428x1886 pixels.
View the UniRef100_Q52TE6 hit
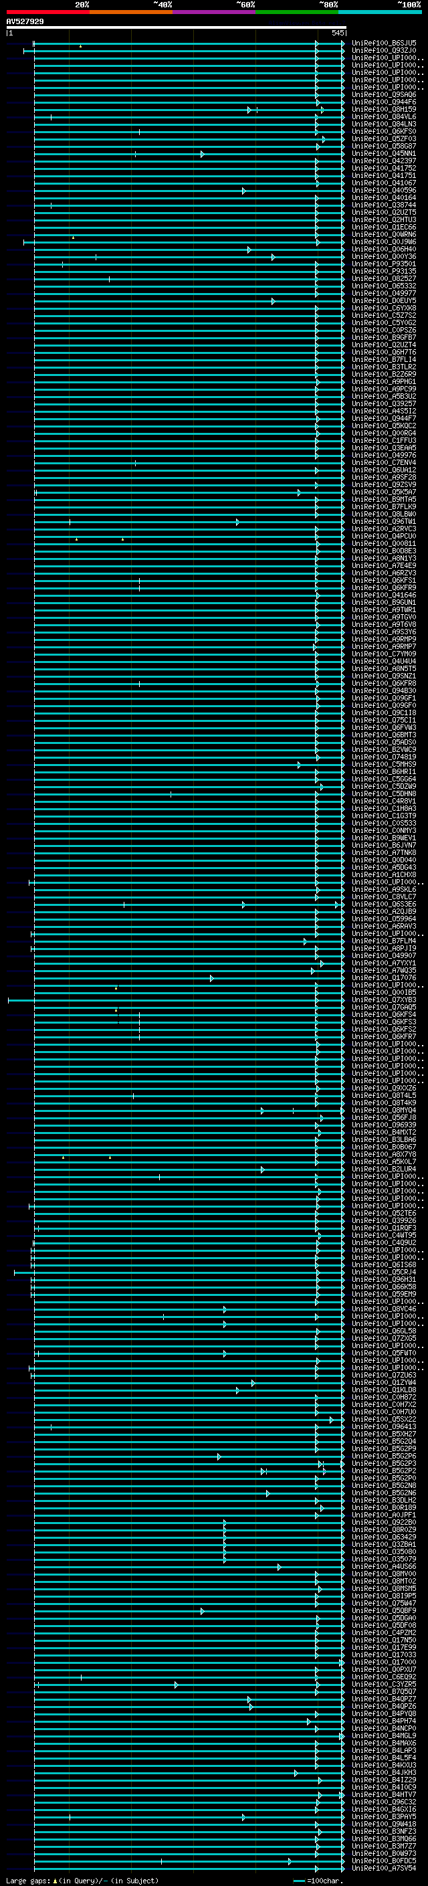click(x=384, y=1213)
